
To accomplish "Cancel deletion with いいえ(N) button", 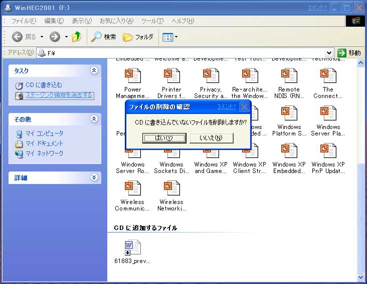I will (x=212, y=138).
